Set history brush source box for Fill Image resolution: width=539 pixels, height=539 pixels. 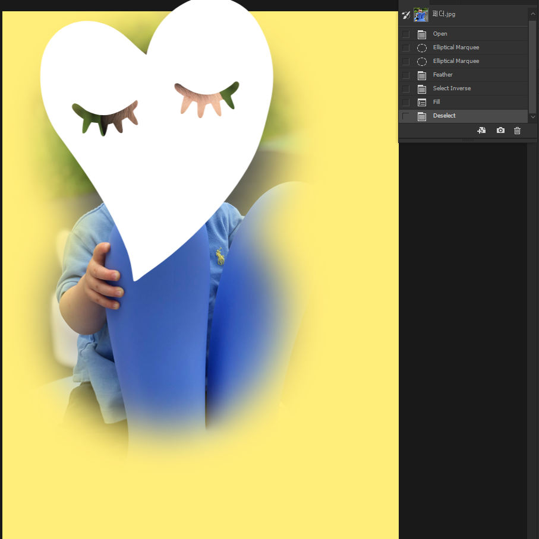coord(406,103)
